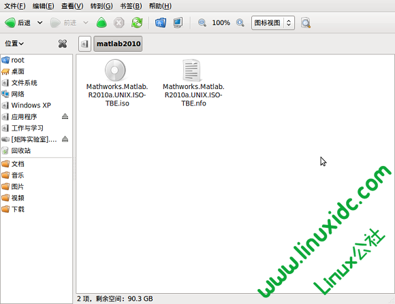
Task: Open the 音乐 bookmark folder
Action: click(37, 175)
